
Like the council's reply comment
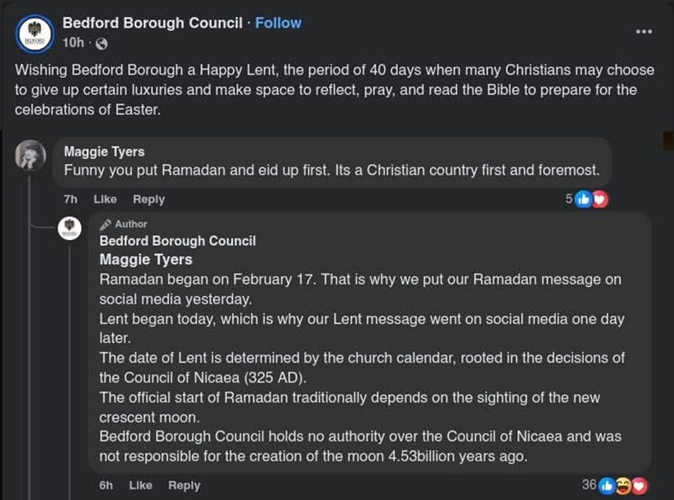pos(140,485)
